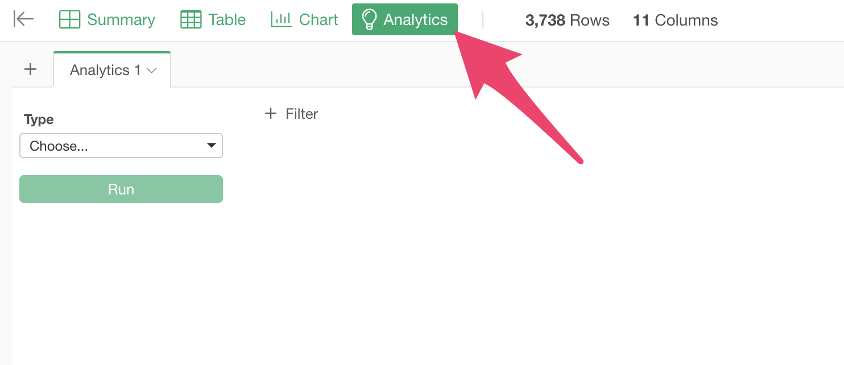Open the Type "Choose..." dropdown

point(121,146)
